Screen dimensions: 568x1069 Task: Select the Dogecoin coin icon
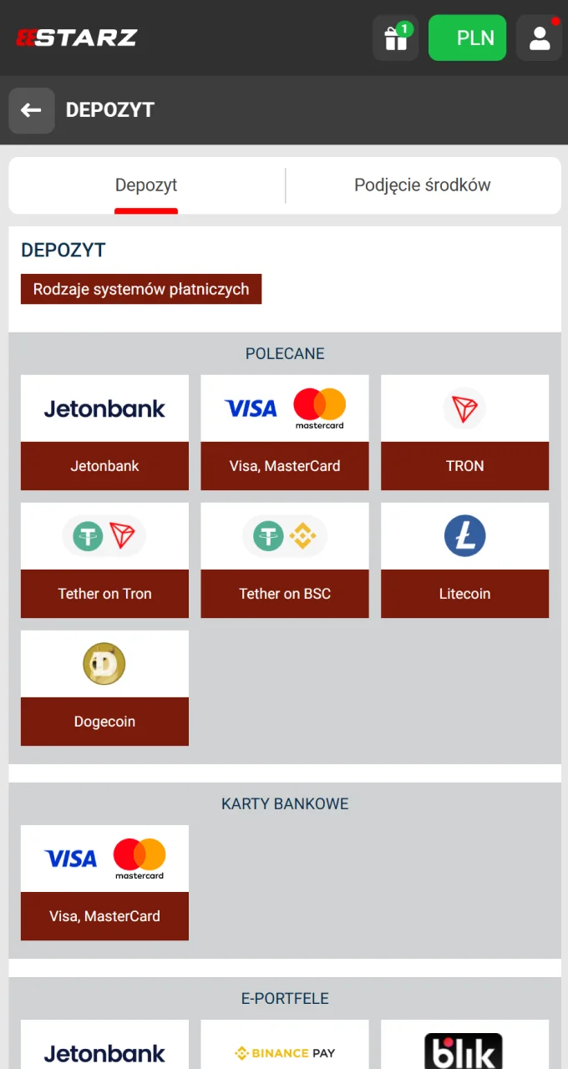pos(104,663)
